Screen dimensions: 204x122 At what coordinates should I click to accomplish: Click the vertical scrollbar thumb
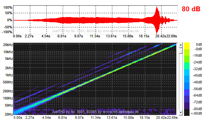click(x=181, y=51)
